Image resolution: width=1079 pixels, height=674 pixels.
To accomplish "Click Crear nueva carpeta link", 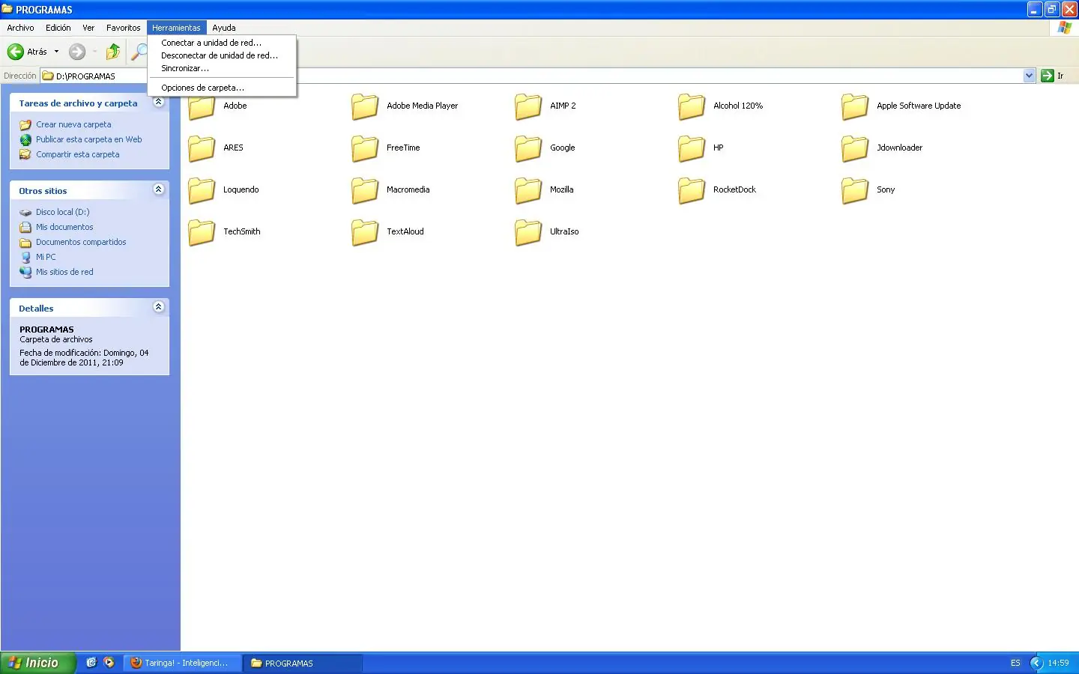I will [73, 124].
